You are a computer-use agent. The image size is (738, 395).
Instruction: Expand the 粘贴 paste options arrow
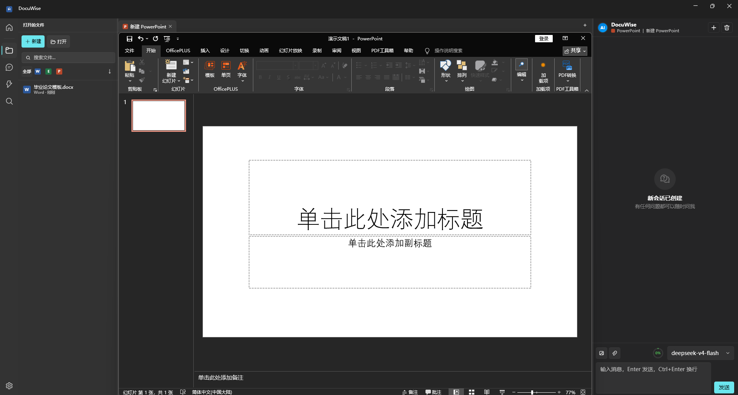pyautogui.click(x=130, y=81)
